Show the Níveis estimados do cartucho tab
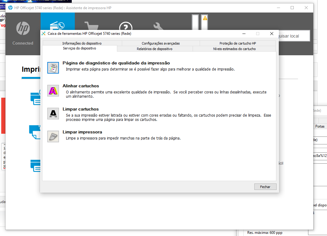The image size is (327, 236). pos(234,49)
